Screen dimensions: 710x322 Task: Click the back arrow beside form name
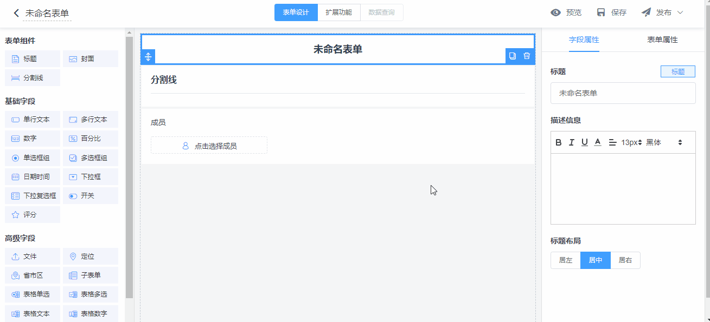point(16,13)
